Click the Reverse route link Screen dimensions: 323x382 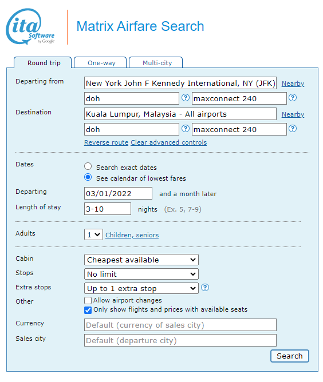point(106,142)
